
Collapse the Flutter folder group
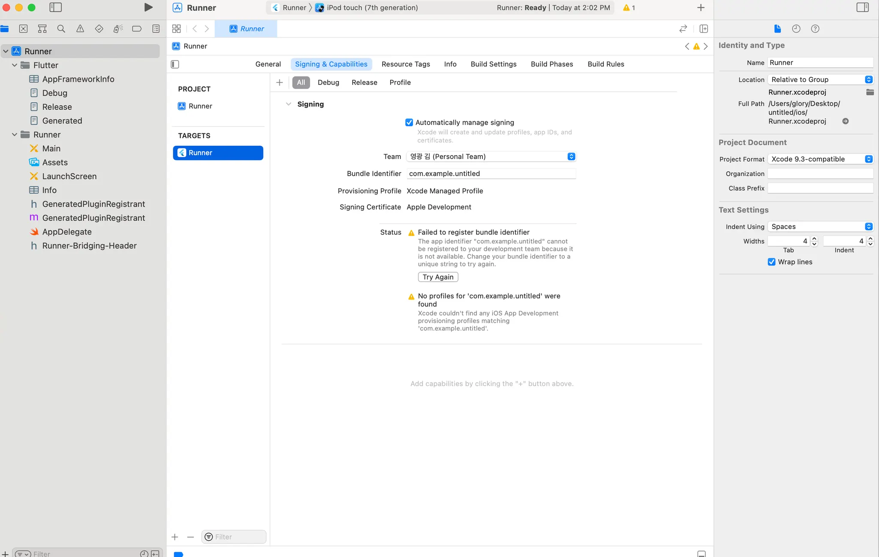pyautogui.click(x=15, y=65)
